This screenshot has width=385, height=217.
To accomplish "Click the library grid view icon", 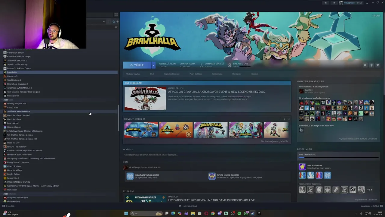I will click(x=116, y=15).
